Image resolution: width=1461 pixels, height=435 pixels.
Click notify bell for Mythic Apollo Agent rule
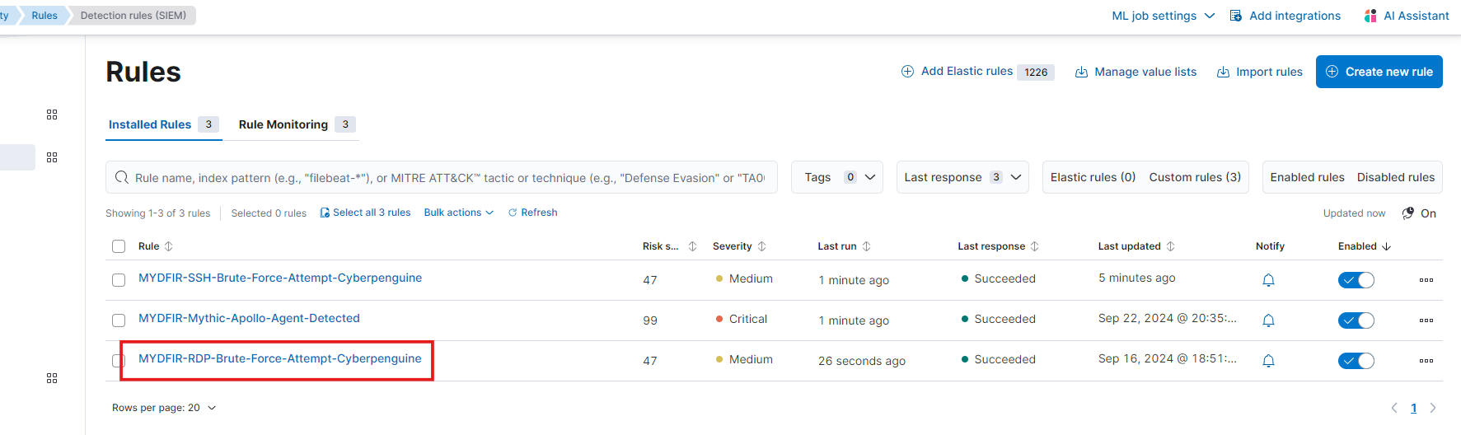point(1268,320)
